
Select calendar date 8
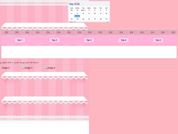(83, 14)
